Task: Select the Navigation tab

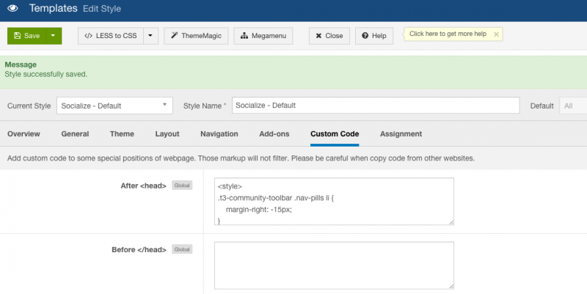Action: (219, 134)
